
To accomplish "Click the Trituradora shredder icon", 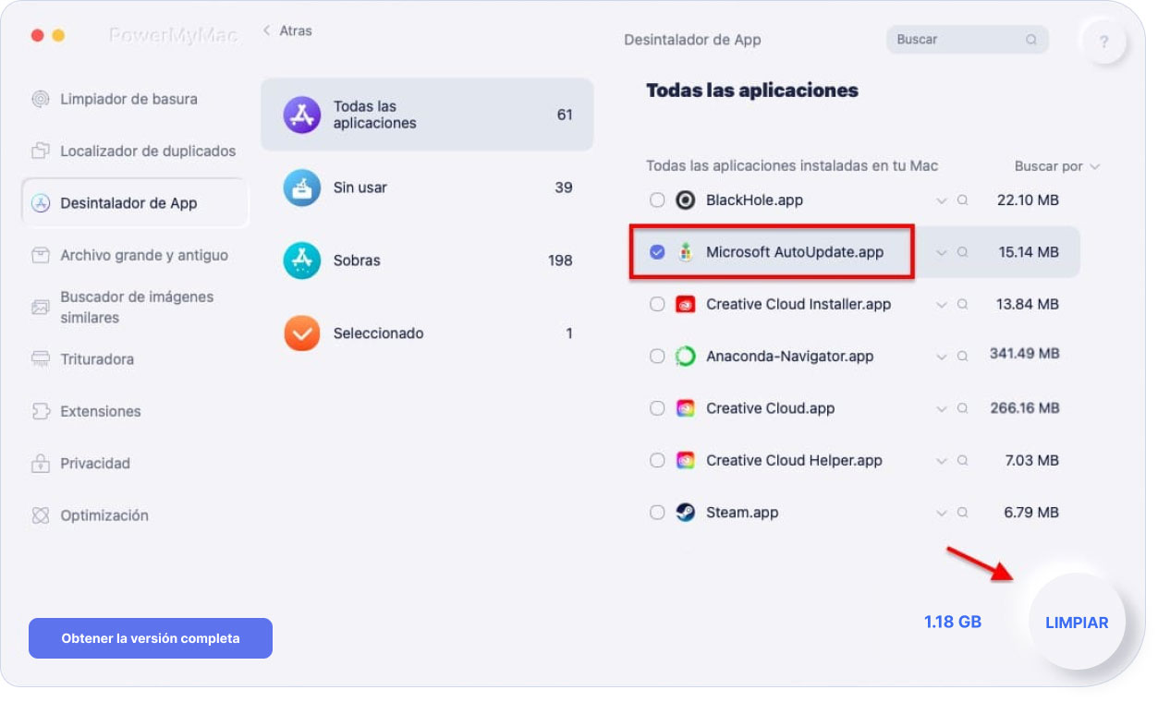I will pyautogui.click(x=41, y=358).
